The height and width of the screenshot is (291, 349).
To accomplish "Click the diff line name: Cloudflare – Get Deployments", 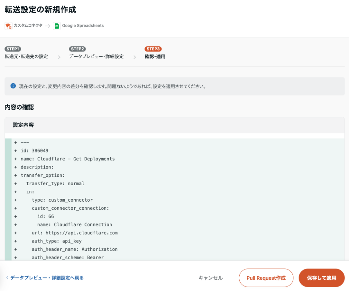I will click(67, 159).
